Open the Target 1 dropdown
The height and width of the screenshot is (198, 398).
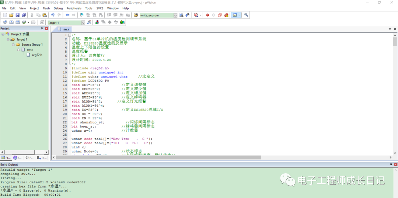point(83,22)
